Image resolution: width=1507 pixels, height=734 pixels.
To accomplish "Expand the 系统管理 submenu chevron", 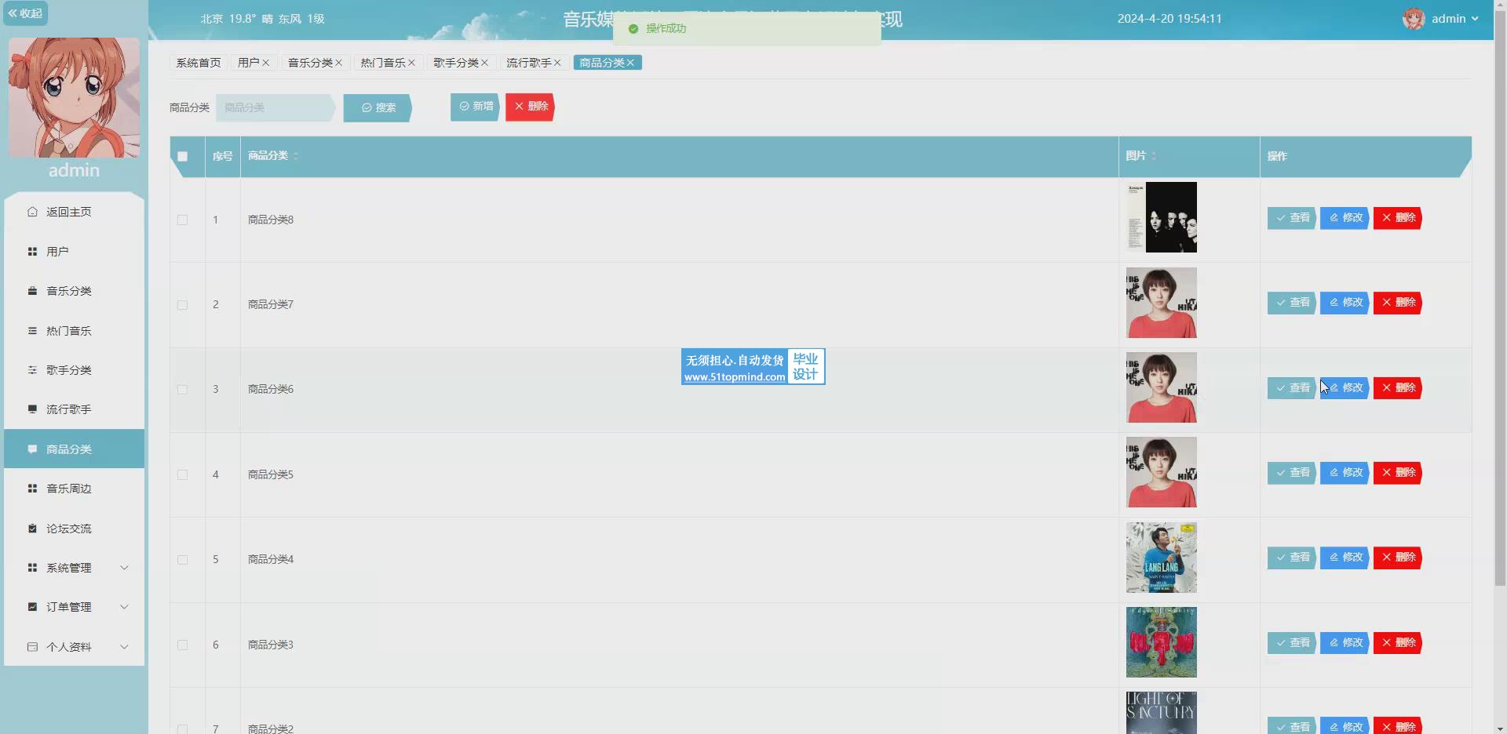I will [124, 568].
